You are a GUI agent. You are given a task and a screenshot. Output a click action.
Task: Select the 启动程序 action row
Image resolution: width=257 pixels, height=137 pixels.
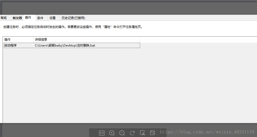(72, 45)
